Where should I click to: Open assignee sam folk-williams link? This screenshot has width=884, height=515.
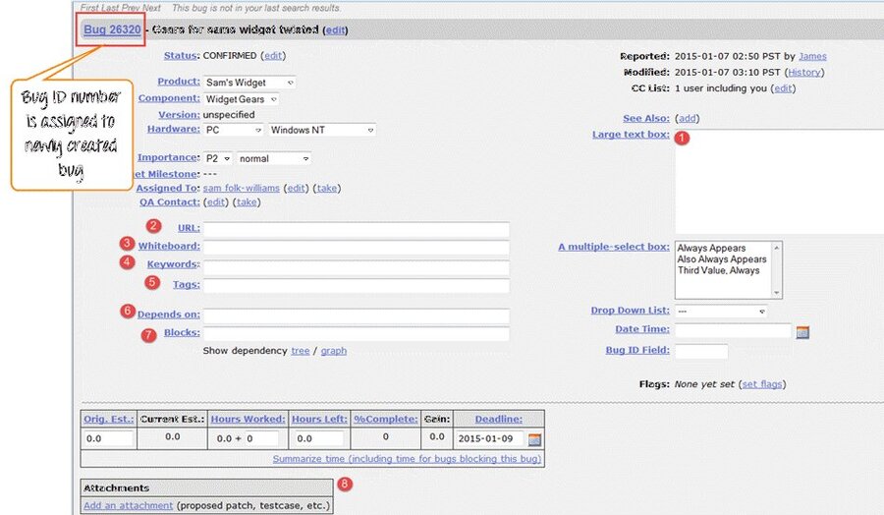pos(242,188)
